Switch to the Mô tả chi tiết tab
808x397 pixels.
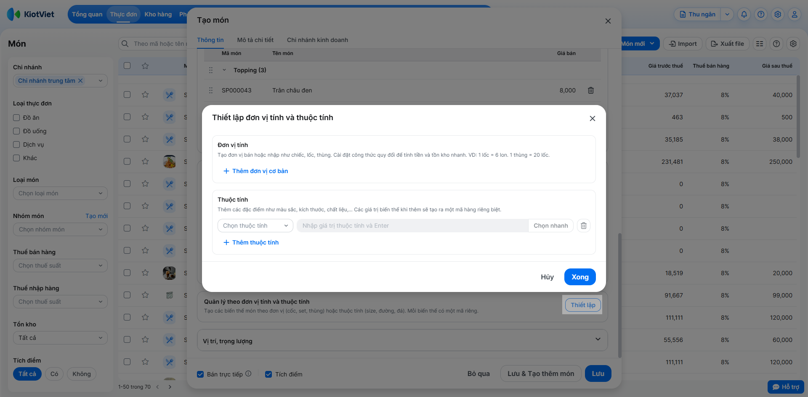click(255, 40)
